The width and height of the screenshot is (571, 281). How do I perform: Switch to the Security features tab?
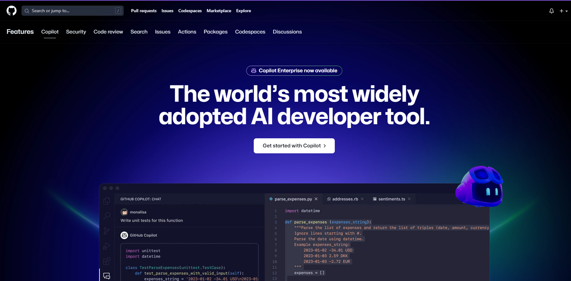tap(76, 32)
